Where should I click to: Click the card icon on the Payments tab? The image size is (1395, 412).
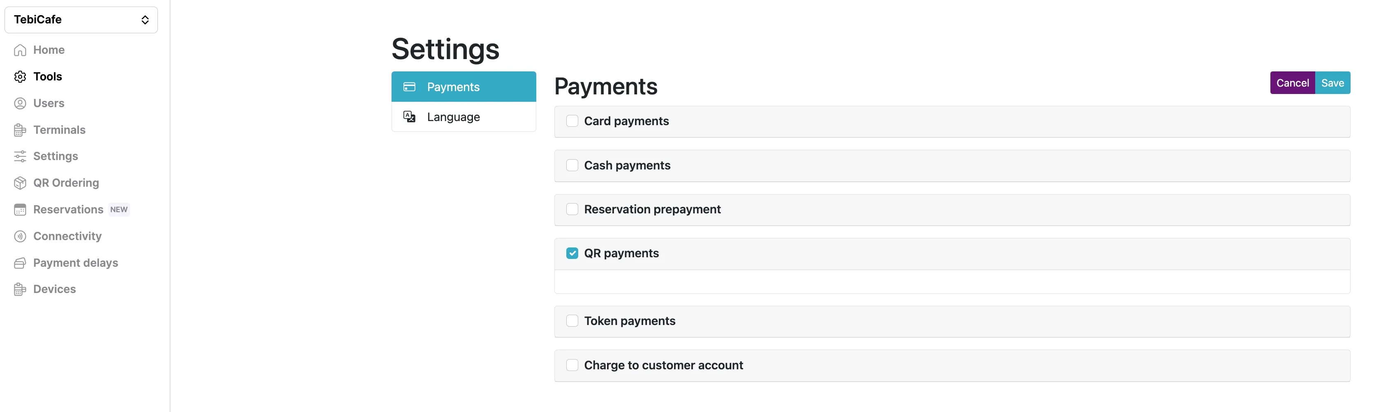409,87
